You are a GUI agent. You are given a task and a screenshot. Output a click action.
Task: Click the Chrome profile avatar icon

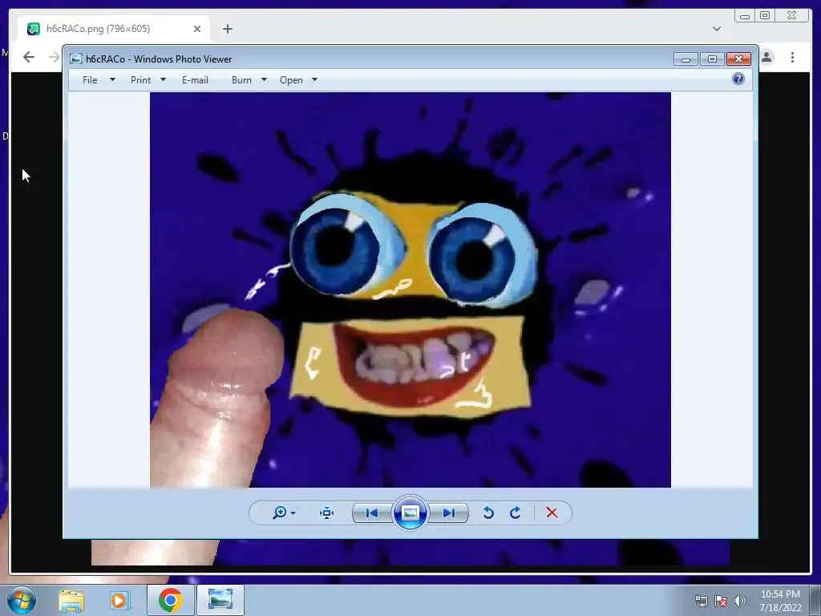click(767, 57)
